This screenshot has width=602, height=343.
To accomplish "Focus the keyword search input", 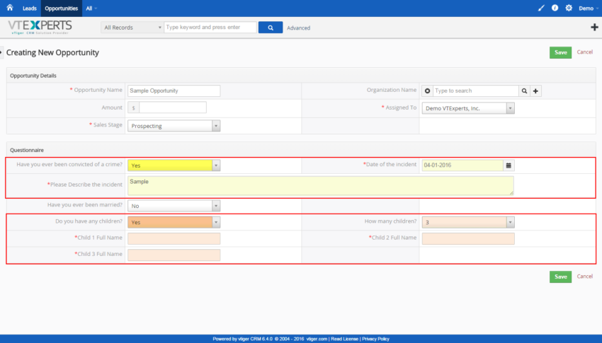I will [x=210, y=27].
